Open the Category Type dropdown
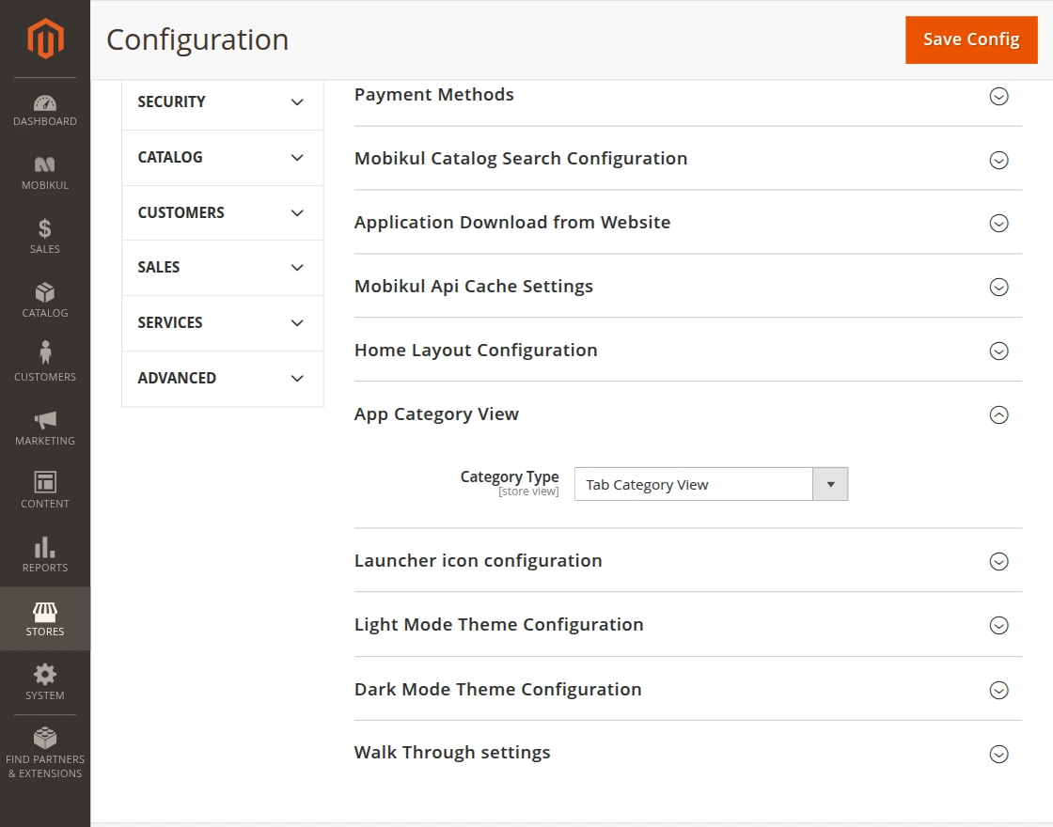Image resolution: width=1053 pixels, height=827 pixels. pyautogui.click(x=711, y=484)
